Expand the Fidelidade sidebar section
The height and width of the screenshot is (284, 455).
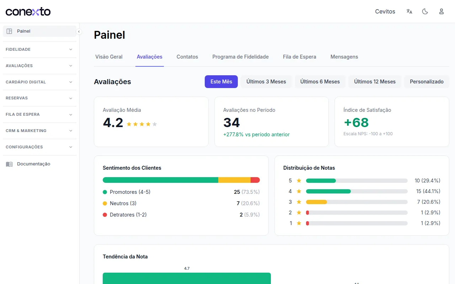click(x=39, y=49)
